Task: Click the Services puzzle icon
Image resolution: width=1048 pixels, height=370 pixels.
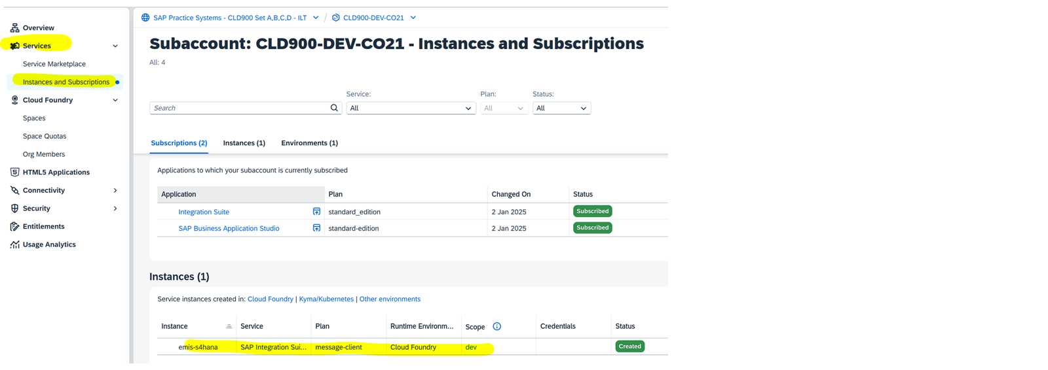Action: point(14,46)
